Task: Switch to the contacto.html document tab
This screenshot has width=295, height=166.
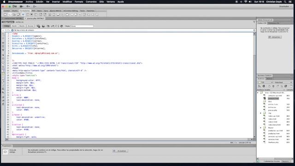Action: click(x=13, y=18)
